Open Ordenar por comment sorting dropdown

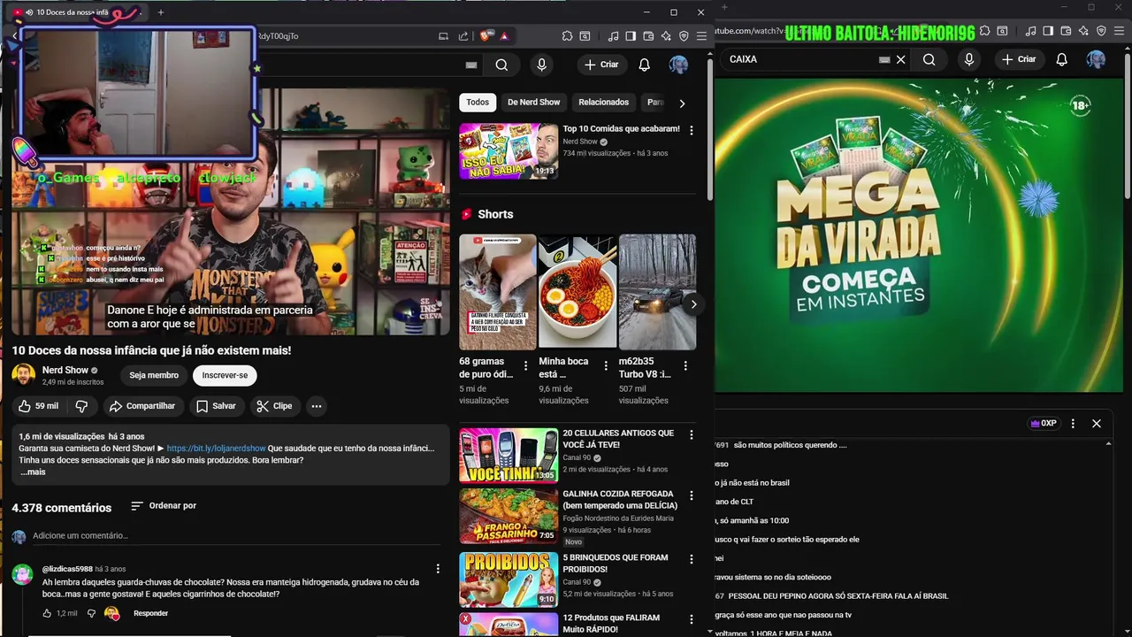coord(164,506)
